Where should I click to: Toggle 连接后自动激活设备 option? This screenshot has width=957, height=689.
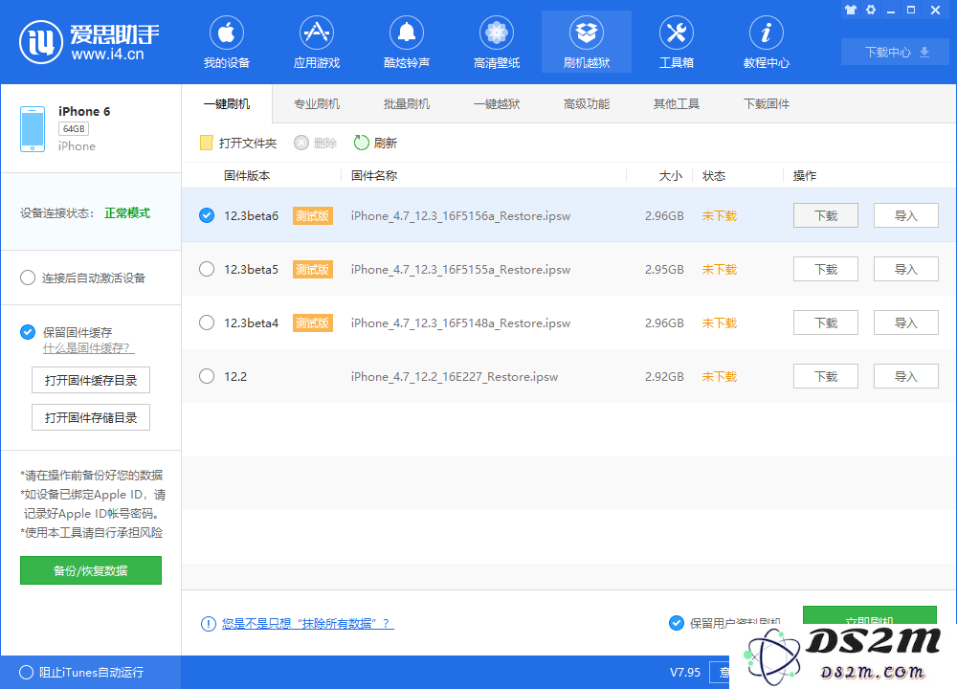coord(28,278)
